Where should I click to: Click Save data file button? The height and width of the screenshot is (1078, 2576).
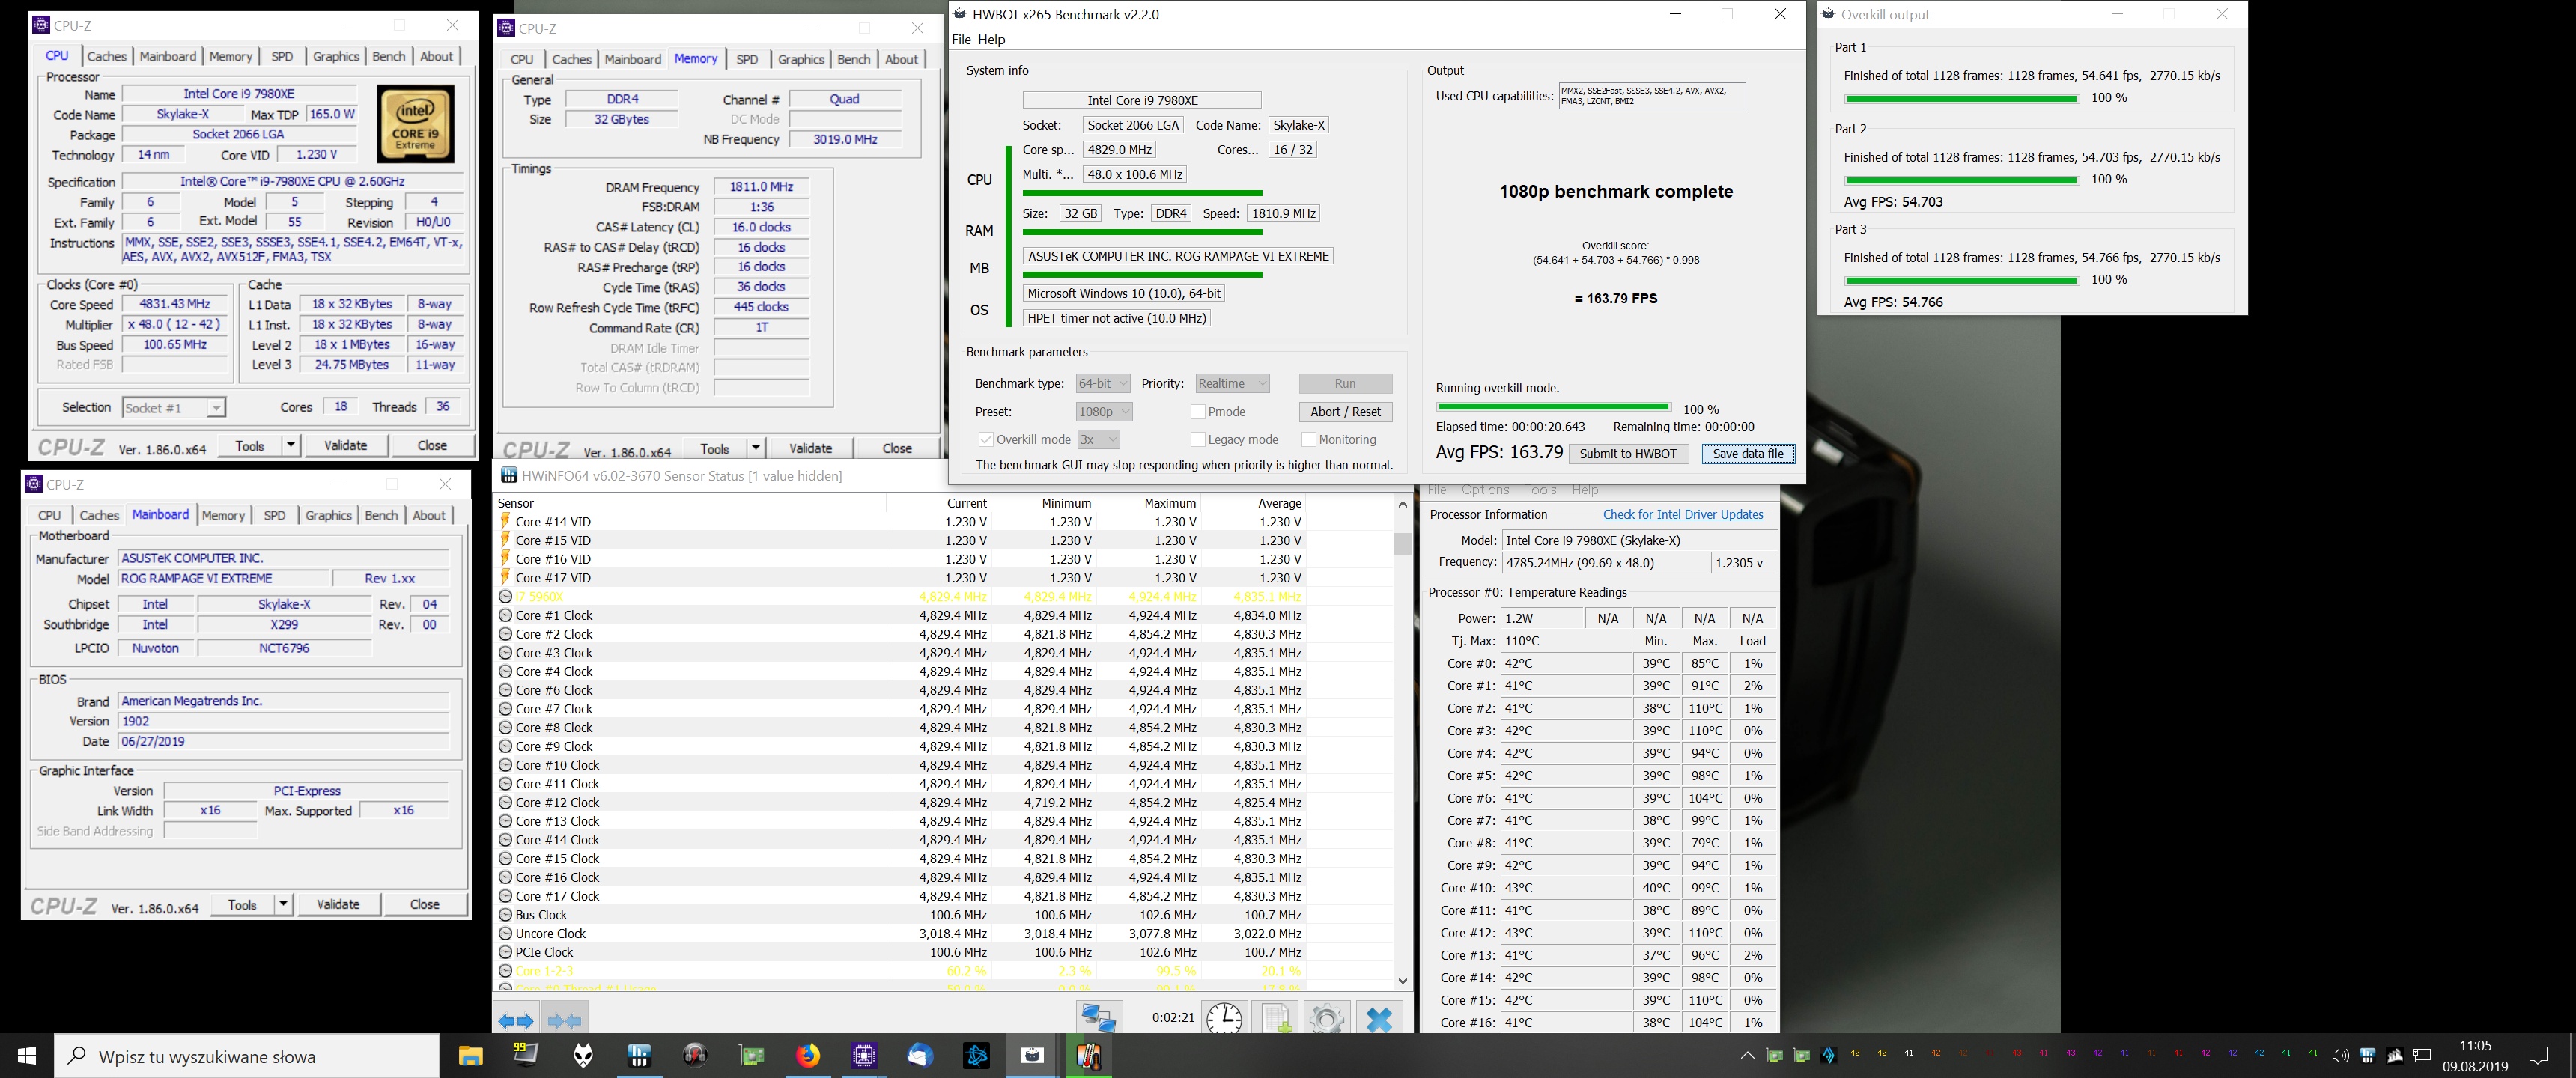(x=1748, y=454)
